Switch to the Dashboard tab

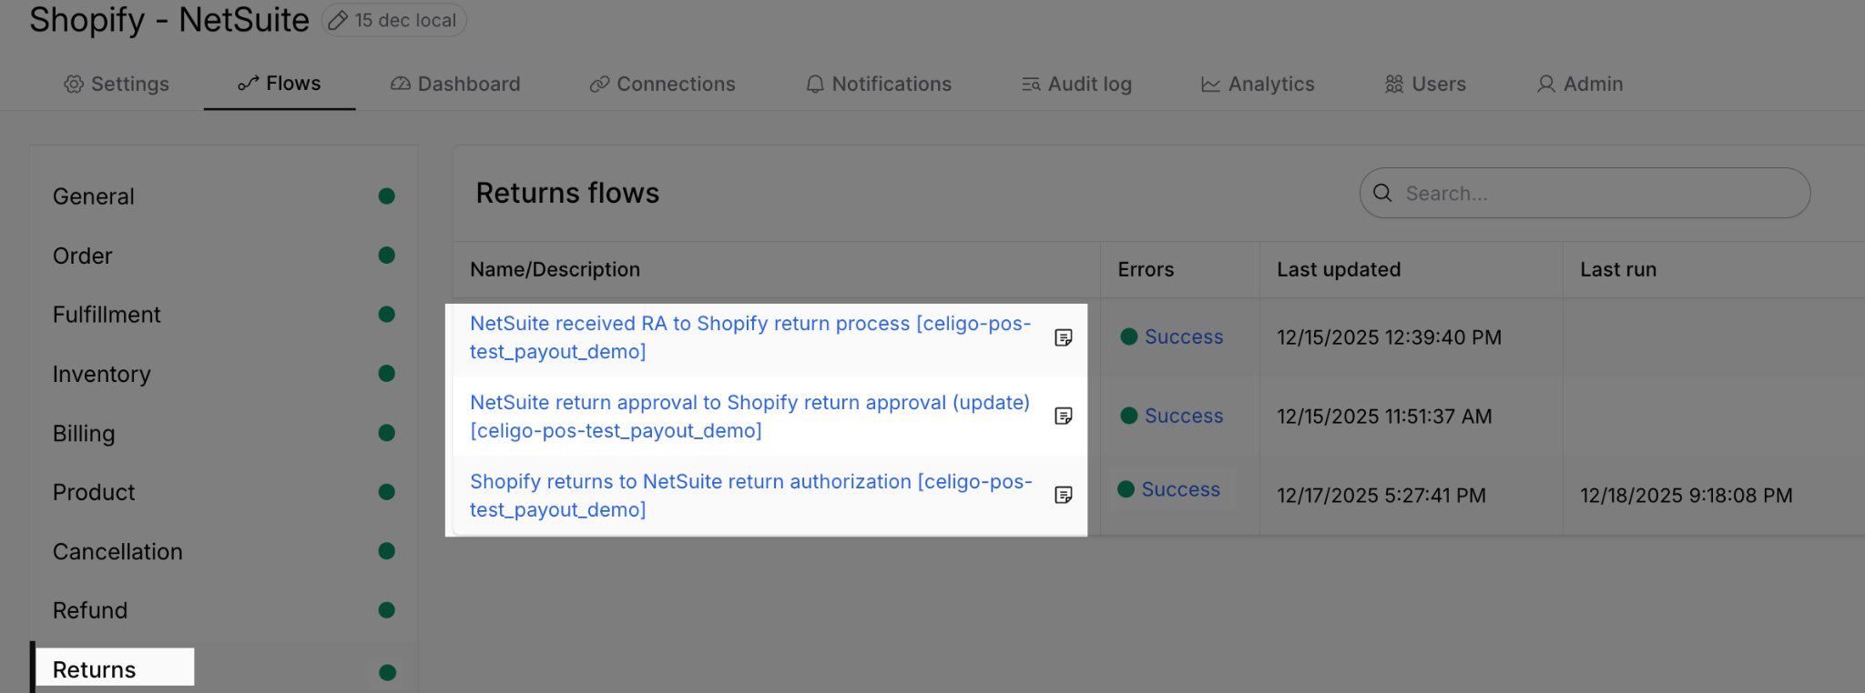pos(455,84)
